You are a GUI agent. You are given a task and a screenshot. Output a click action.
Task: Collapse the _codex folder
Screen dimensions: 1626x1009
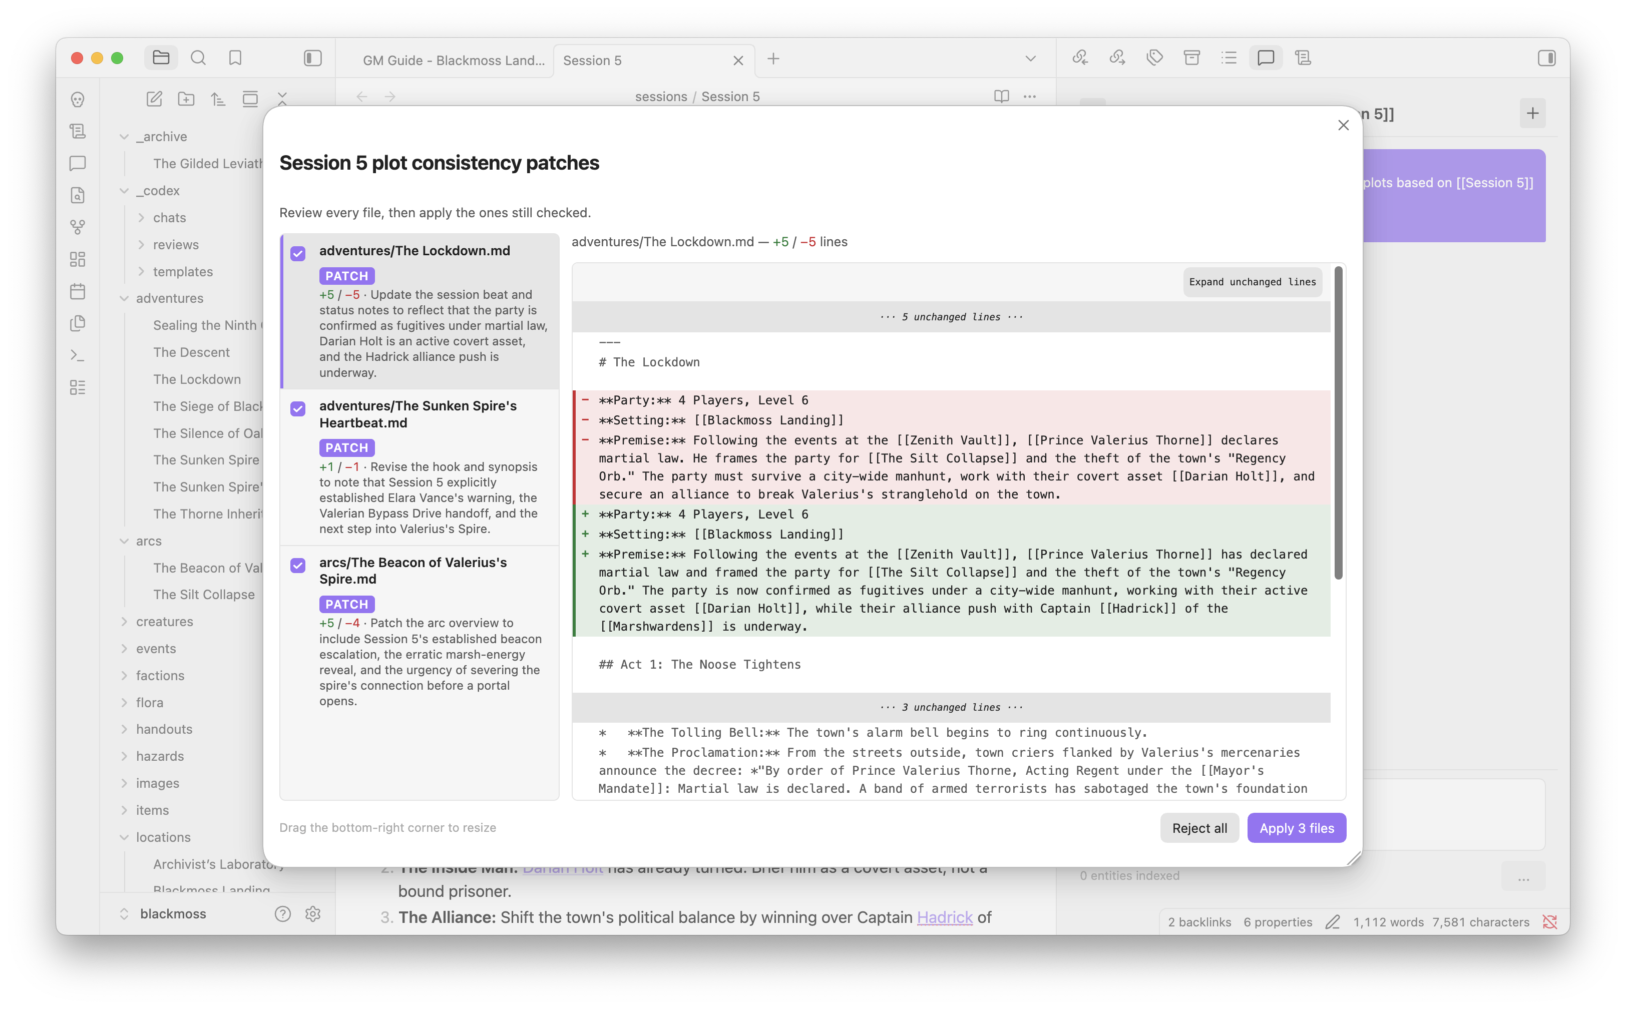click(124, 191)
